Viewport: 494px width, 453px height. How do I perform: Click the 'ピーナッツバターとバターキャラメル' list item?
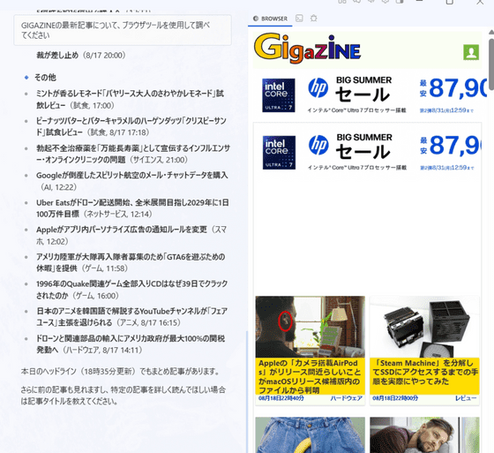(131, 126)
